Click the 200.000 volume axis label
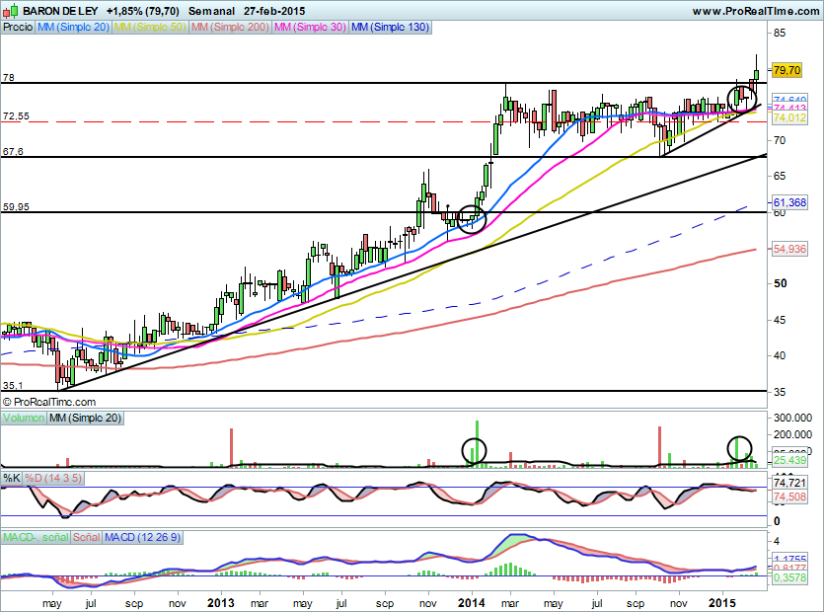 pos(792,434)
